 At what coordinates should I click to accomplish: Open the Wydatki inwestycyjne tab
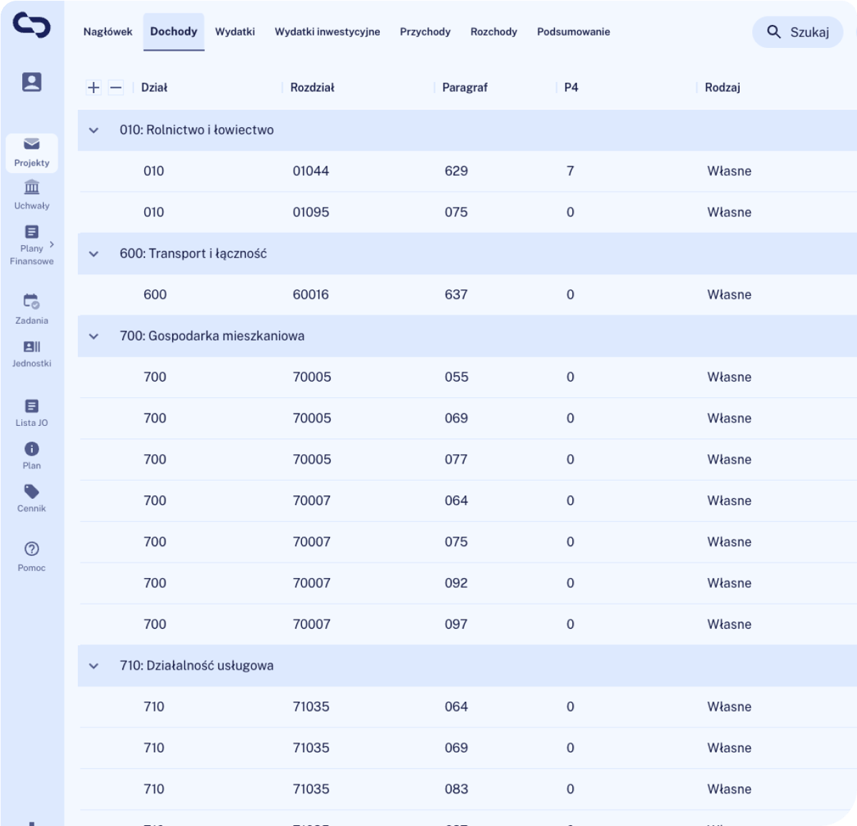pyautogui.click(x=327, y=31)
